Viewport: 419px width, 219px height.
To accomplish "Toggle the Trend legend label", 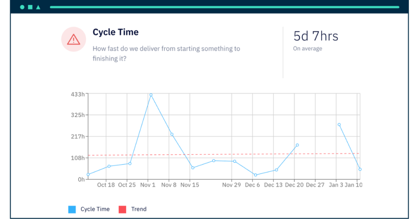I will (139, 209).
